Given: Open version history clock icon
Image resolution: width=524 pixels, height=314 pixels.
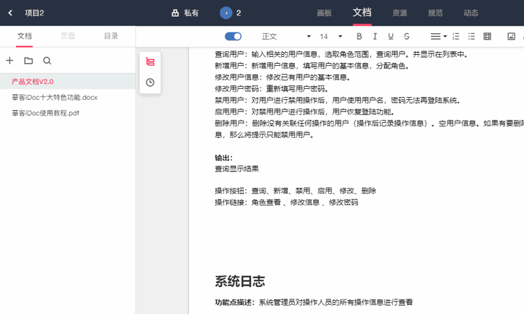Looking at the screenshot, I should [x=150, y=82].
